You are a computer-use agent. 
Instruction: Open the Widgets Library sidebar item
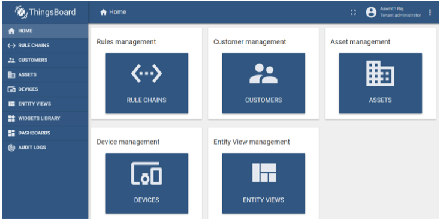(x=45, y=119)
